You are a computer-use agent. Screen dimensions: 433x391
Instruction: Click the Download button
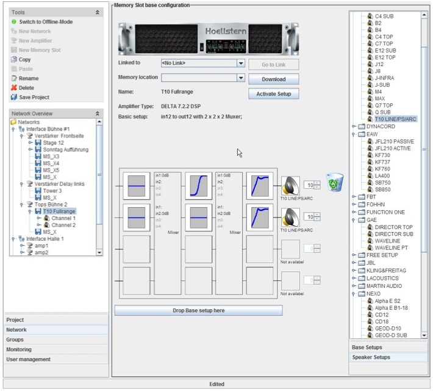[274, 79]
